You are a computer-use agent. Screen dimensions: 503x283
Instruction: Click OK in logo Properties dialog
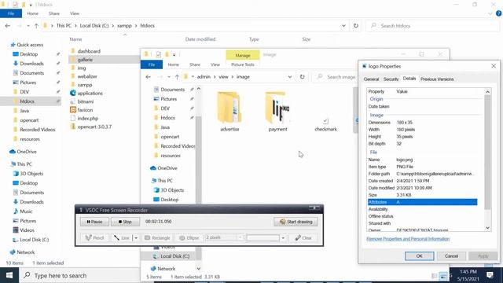419,256
